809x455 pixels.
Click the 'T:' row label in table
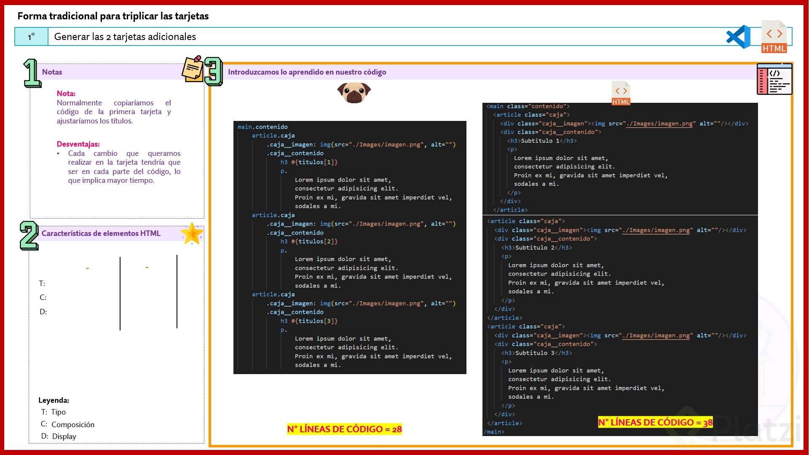tap(42, 284)
